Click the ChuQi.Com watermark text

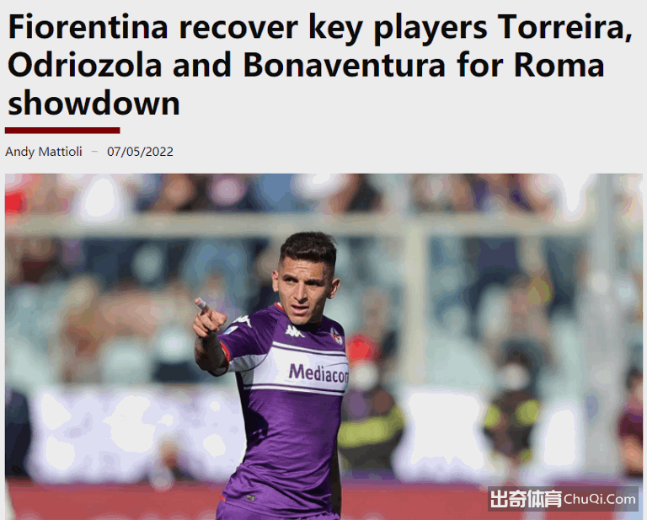point(600,499)
